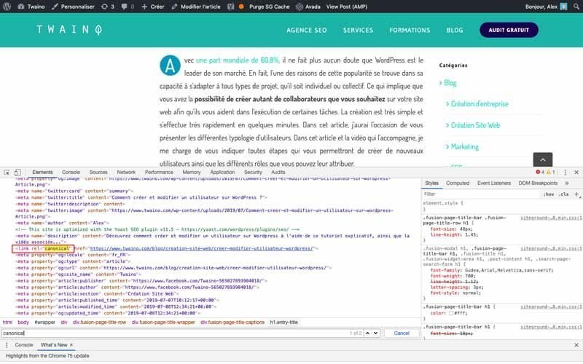
Task: Open the Création d'entreprise category
Action: click(480, 104)
